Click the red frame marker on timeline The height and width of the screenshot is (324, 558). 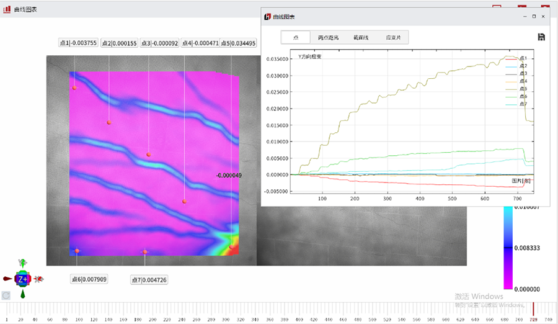[x=533, y=309]
